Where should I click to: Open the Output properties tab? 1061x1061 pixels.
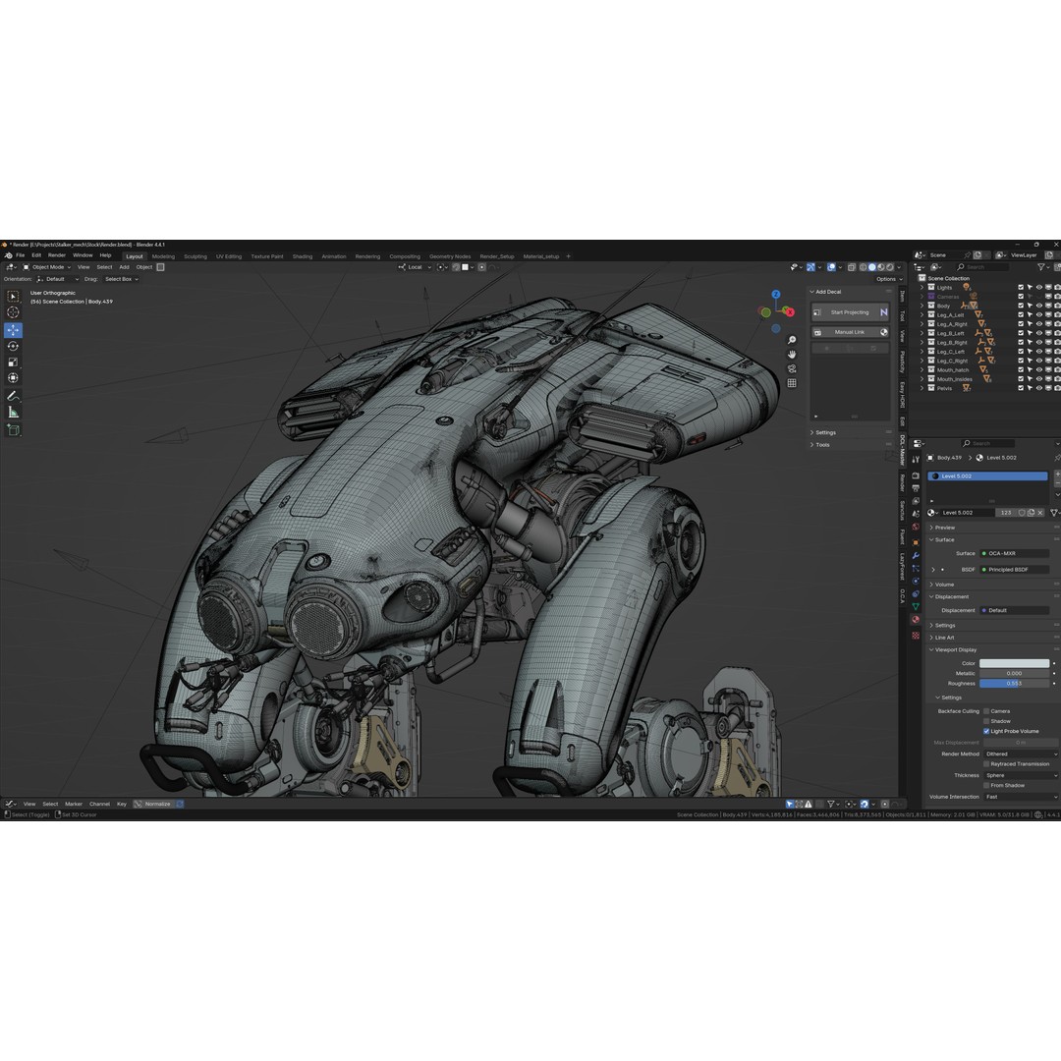pyautogui.click(x=916, y=488)
